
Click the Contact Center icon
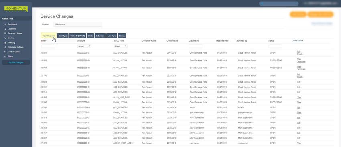(x=5, y=52)
